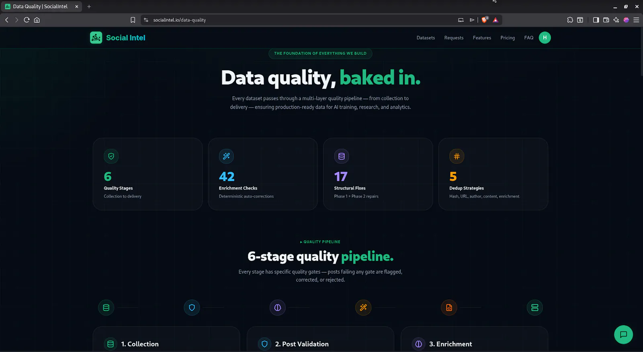Open the Brave wallet icon

[x=606, y=20]
